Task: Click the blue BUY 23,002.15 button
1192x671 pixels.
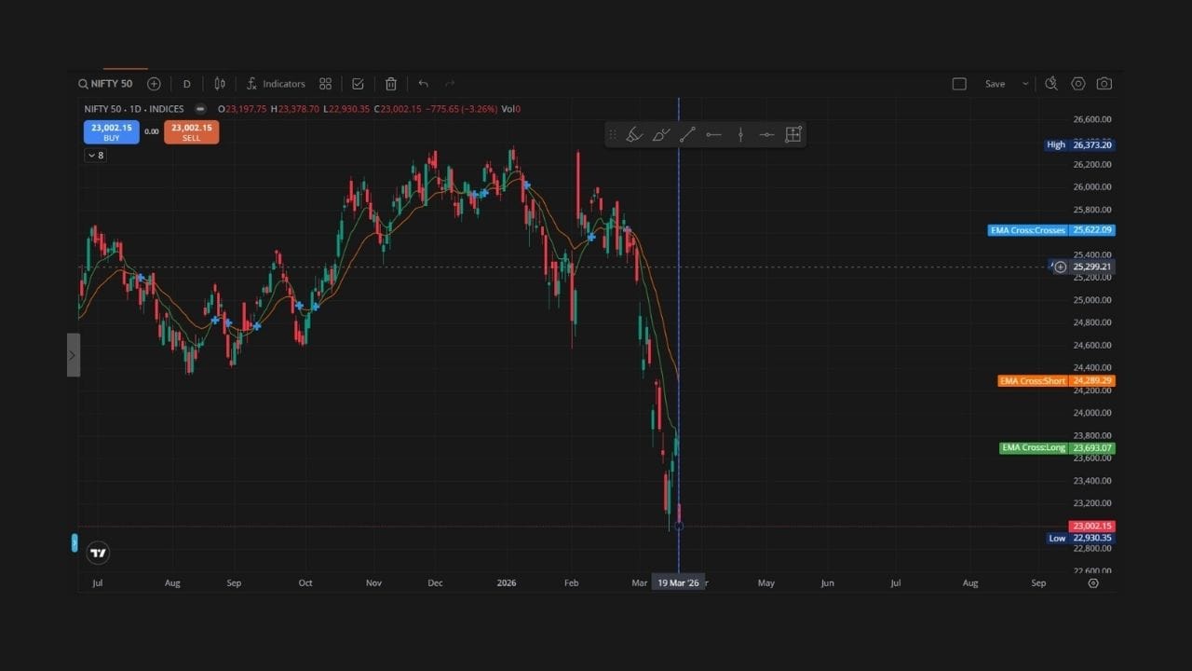Action: pos(111,132)
